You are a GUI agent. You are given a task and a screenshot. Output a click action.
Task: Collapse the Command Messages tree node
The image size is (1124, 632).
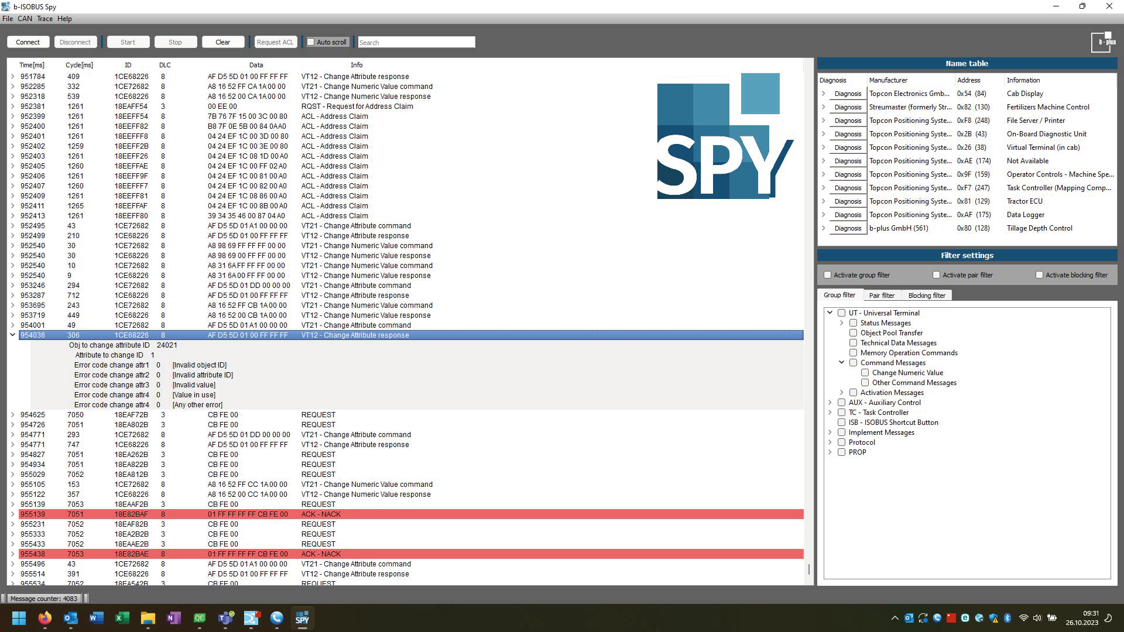pyautogui.click(x=841, y=363)
